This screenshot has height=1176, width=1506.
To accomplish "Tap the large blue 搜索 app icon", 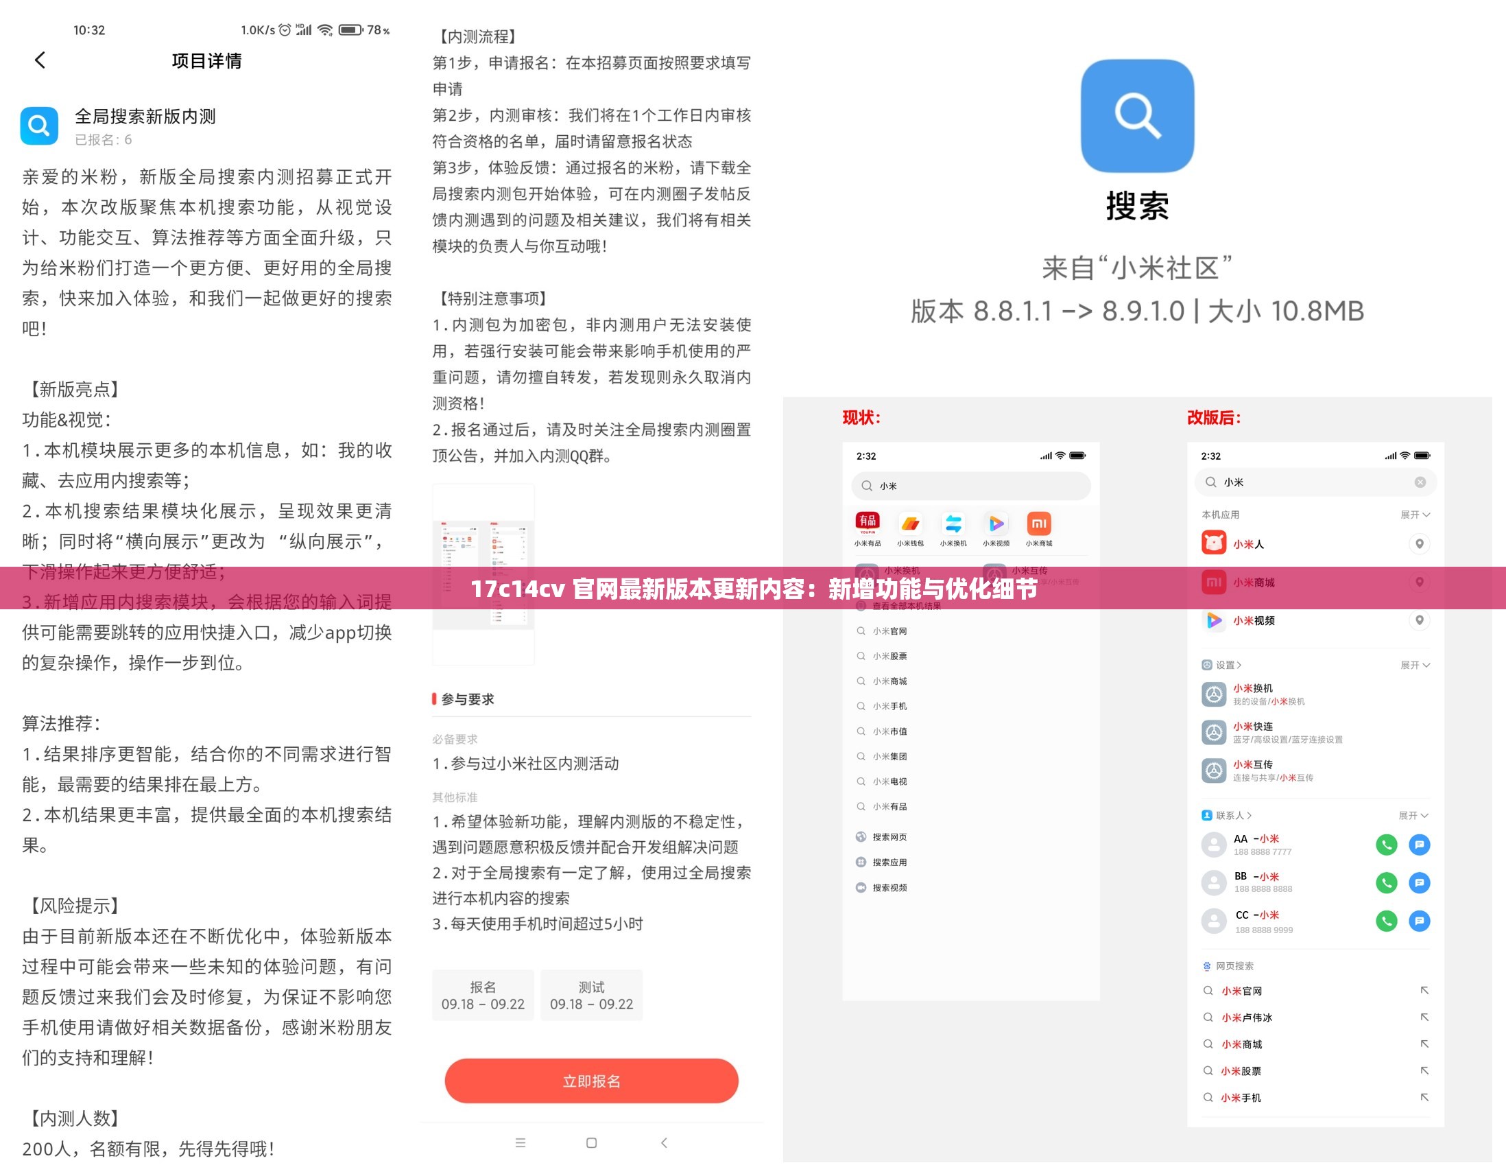I will (x=1137, y=116).
